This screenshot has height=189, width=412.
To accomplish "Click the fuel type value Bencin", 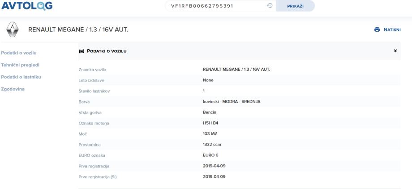I will 210,112.
